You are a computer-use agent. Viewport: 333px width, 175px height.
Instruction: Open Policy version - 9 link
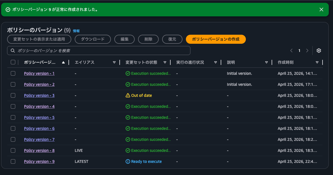(39, 161)
